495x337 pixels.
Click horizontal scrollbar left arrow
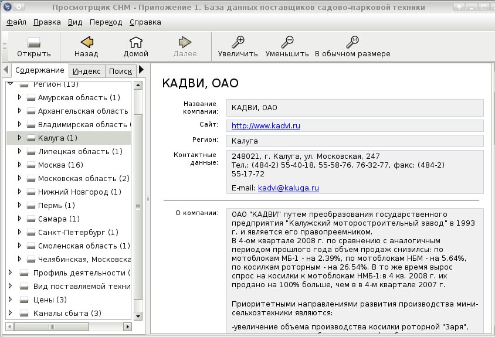coord(9,326)
